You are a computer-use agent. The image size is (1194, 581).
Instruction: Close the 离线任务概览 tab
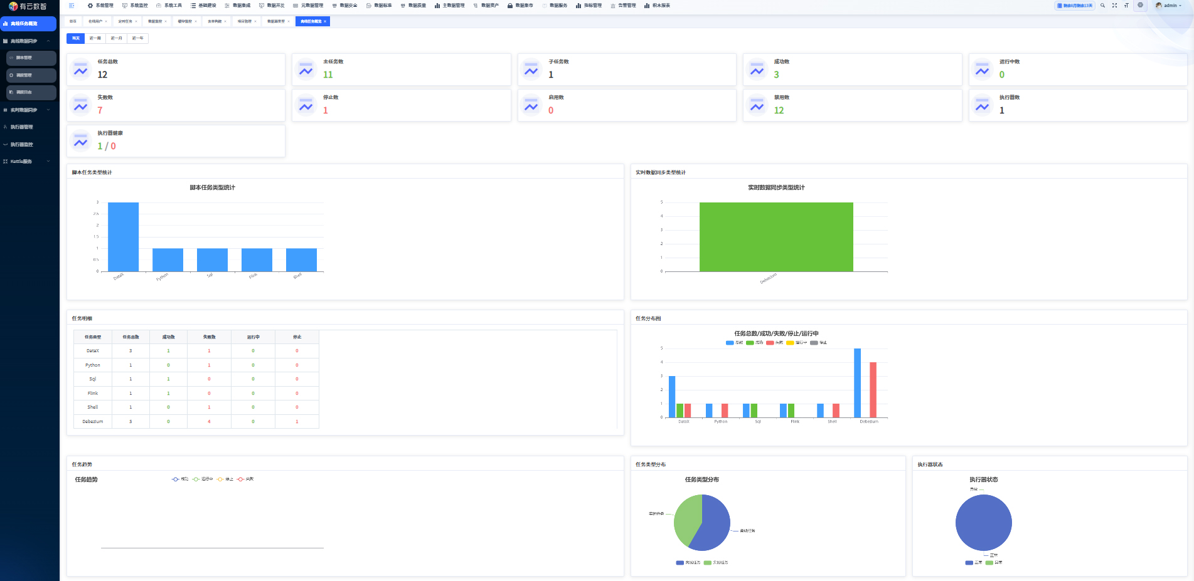(325, 21)
